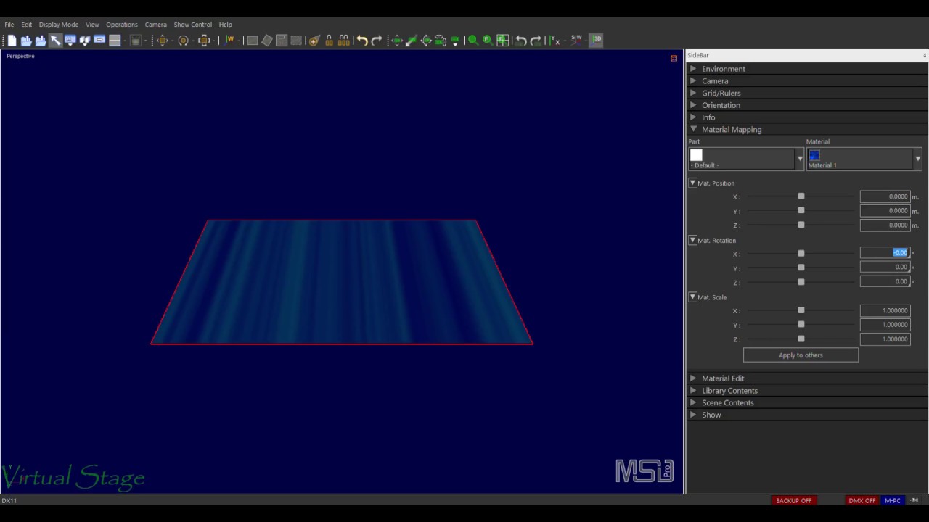Viewport: 929px width, 522px height.
Task: Click the world axis 'W' icon
Action: pos(231,41)
